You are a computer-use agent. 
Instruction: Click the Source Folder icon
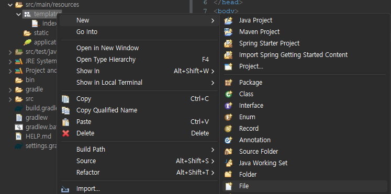point(228,152)
